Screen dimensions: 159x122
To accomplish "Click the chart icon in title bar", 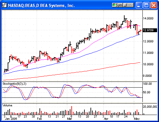I will coord(4,5).
